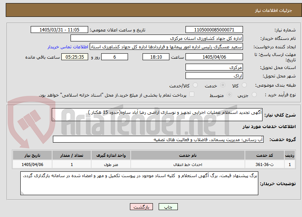Click the response deadline date field
Viewport: 302px width, 217px height.
coord(214,57)
